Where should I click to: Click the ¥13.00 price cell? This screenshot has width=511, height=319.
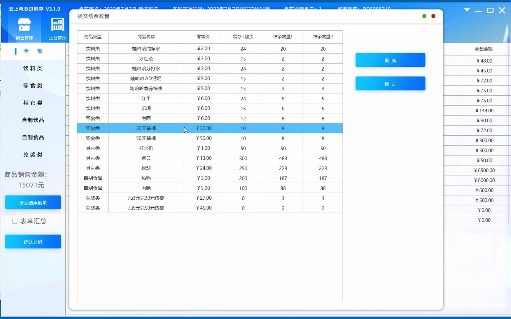pyautogui.click(x=203, y=158)
